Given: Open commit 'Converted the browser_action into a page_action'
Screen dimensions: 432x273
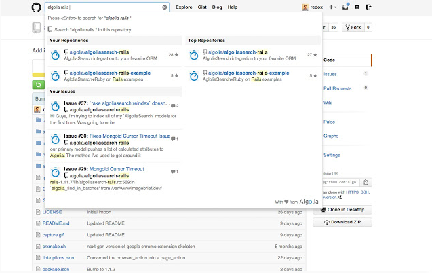Looking at the screenshot, I should (x=136, y=258).
